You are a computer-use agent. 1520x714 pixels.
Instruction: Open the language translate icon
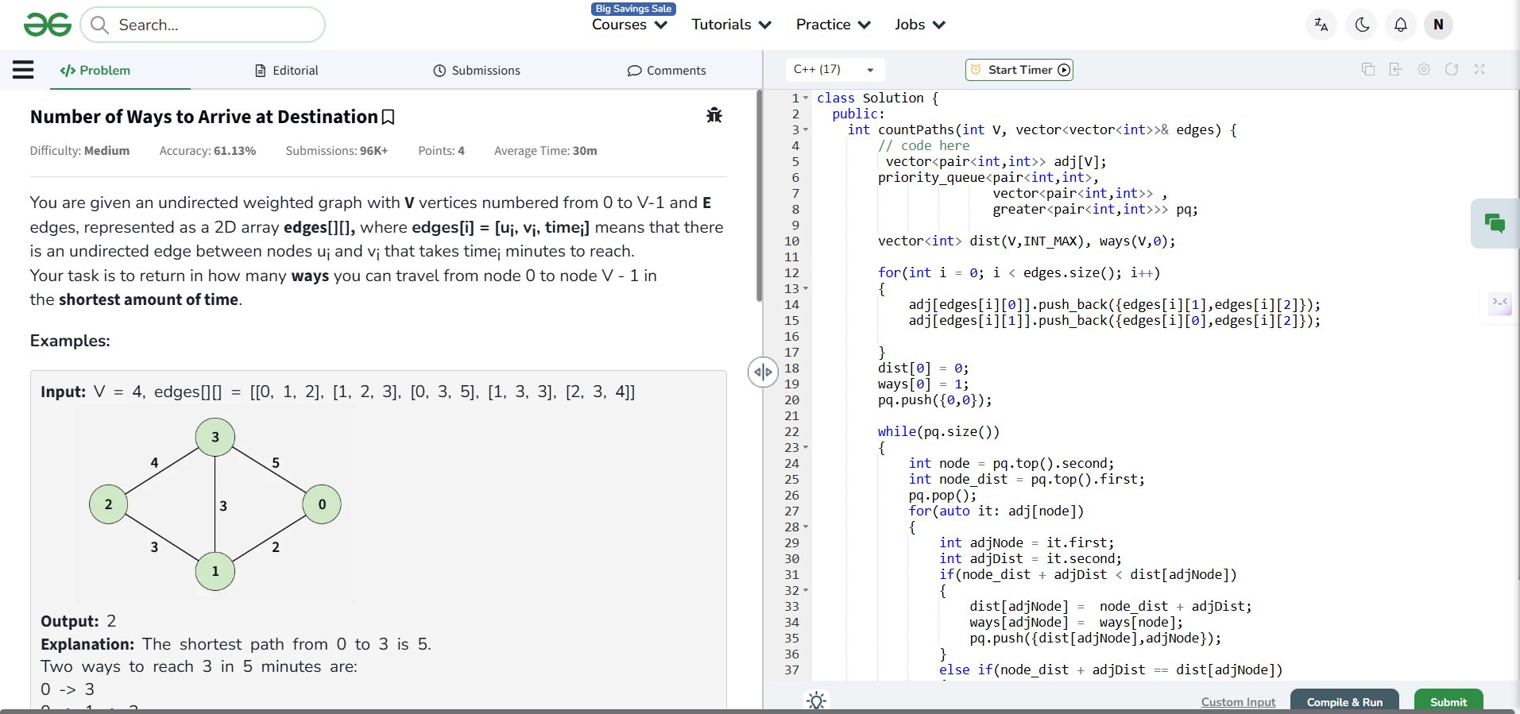pyautogui.click(x=1321, y=25)
